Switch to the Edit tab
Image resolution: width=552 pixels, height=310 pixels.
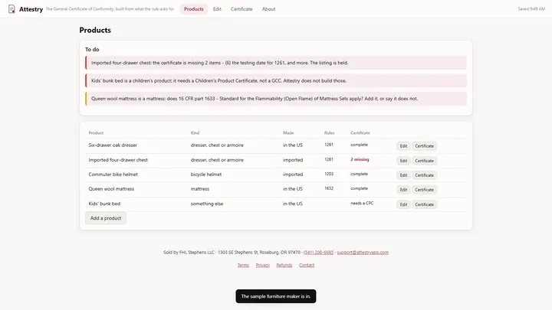point(217,9)
